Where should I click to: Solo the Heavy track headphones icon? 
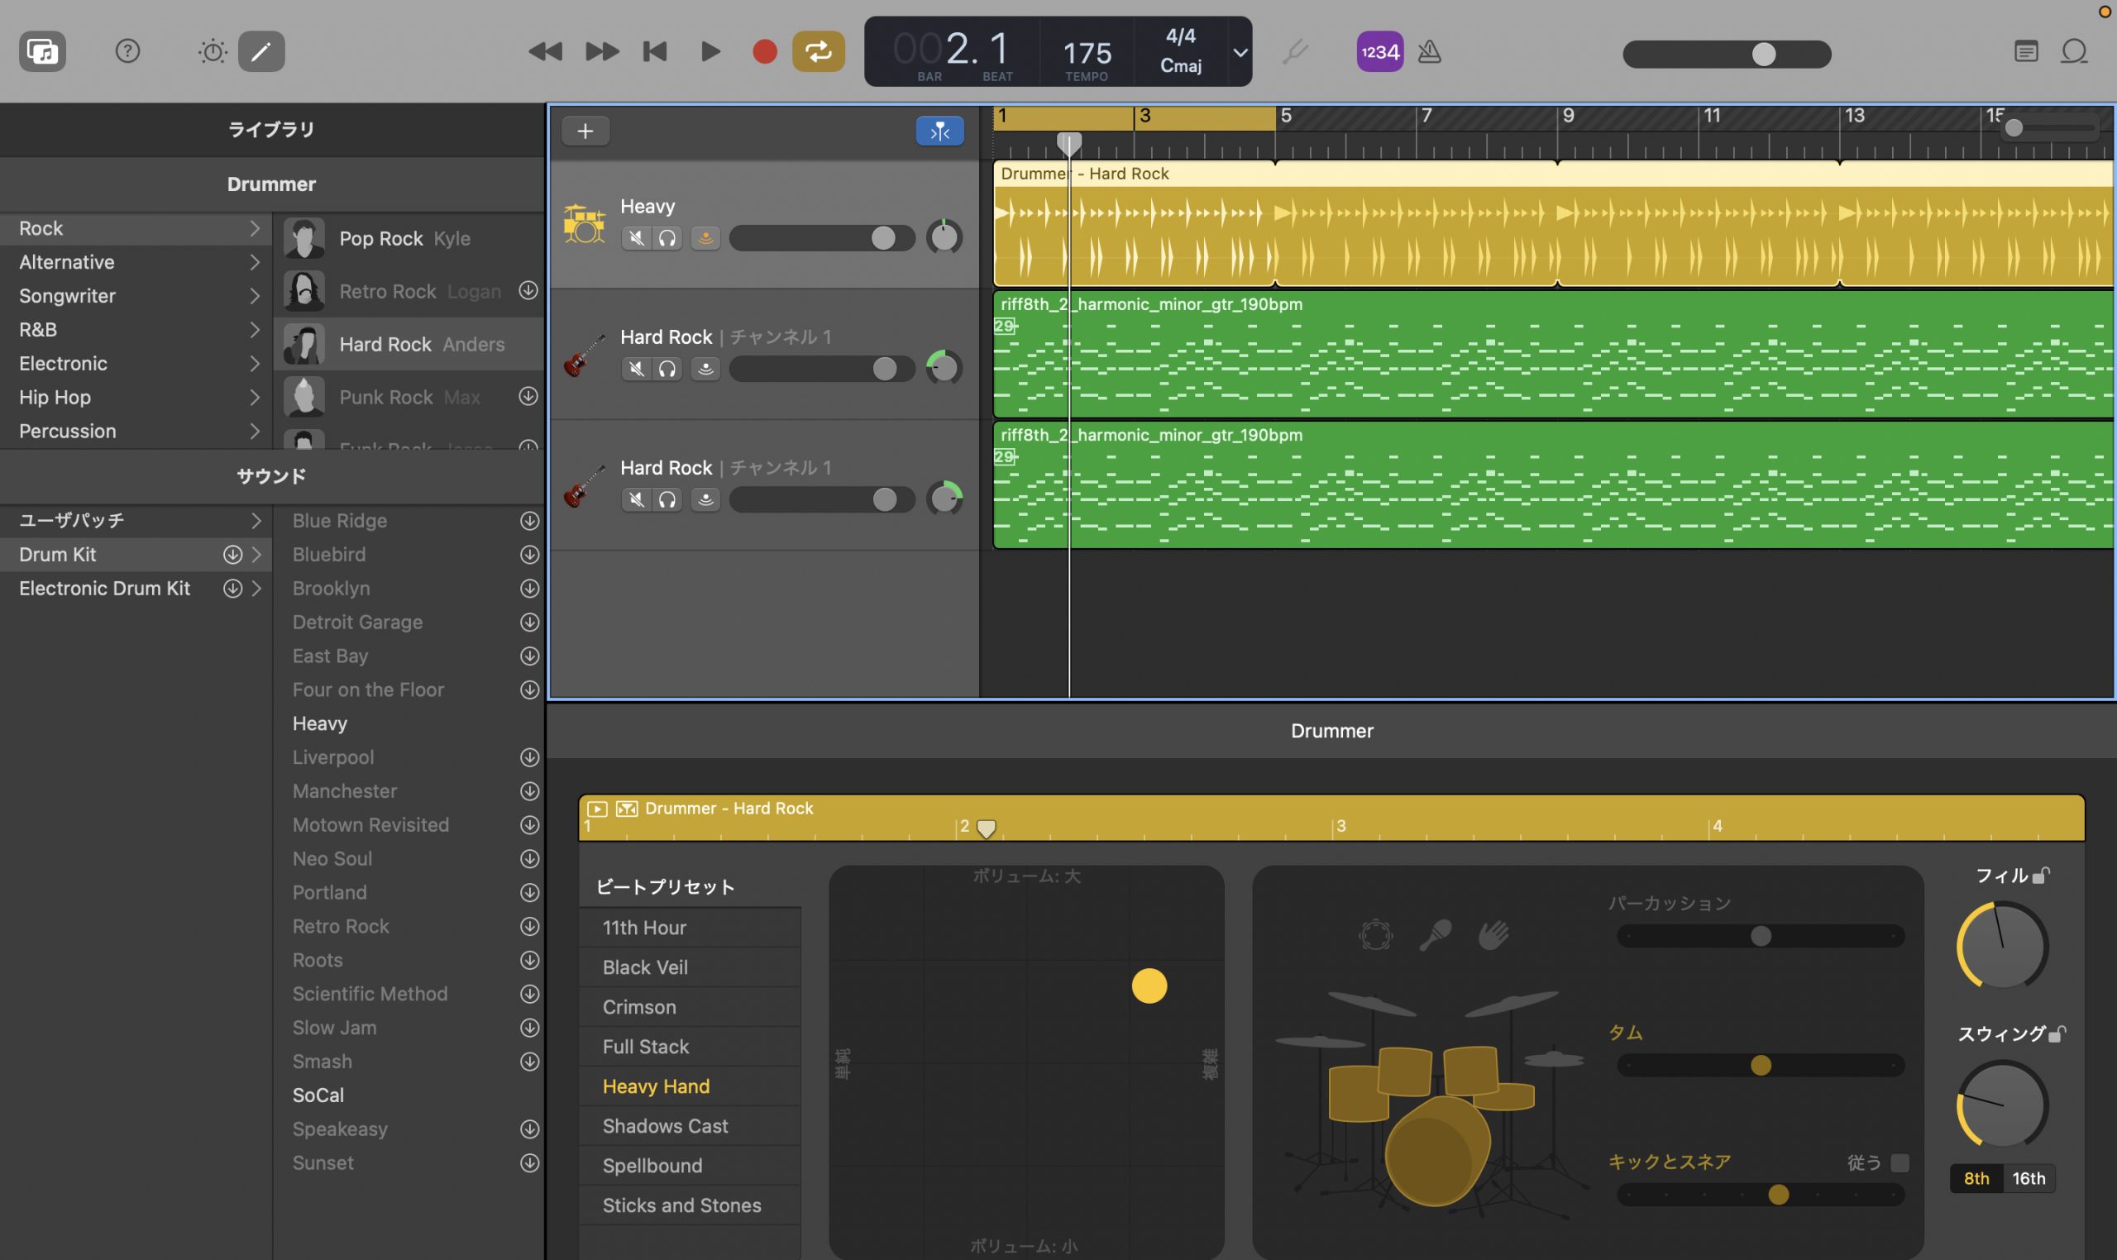tap(667, 238)
